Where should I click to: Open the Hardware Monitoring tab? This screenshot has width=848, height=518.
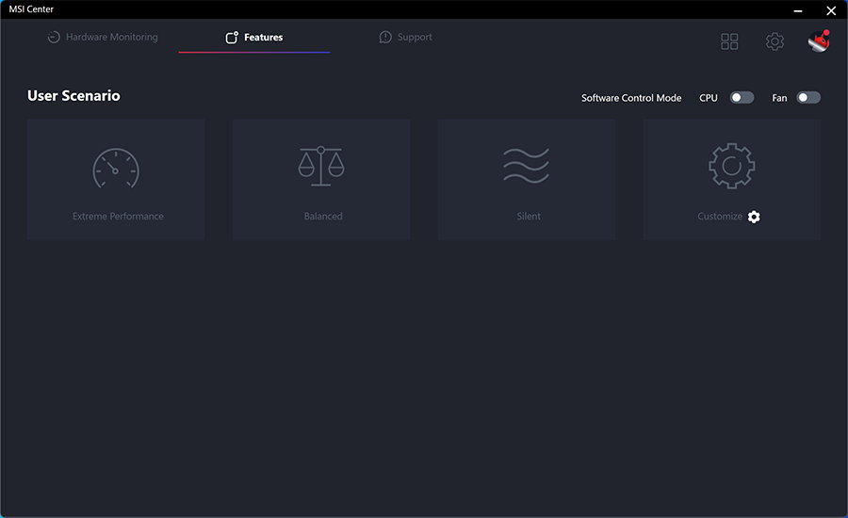(x=103, y=37)
